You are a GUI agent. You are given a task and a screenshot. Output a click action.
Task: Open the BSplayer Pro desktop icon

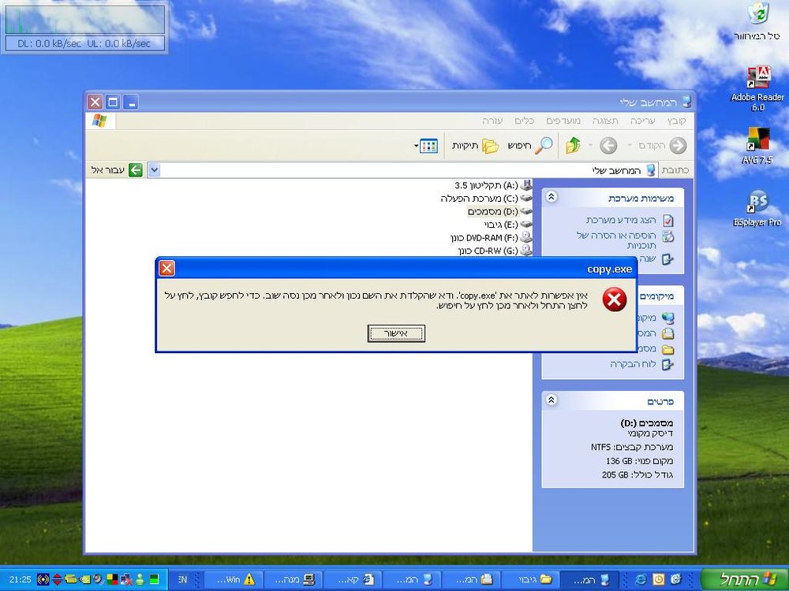coord(757,209)
